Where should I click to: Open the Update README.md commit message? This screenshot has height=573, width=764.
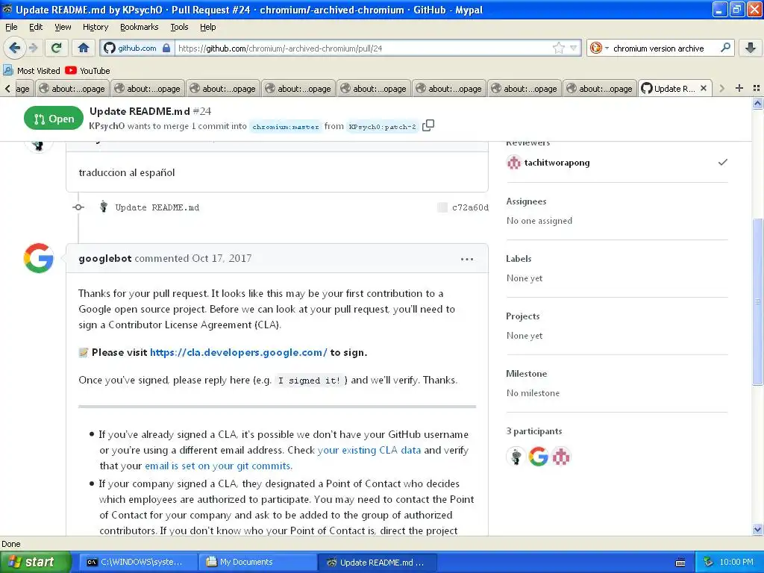click(157, 207)
